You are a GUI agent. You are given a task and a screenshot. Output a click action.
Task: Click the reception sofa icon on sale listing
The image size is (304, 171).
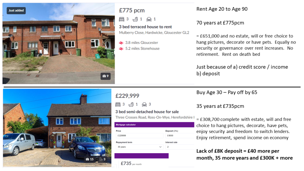pos(145,104)
